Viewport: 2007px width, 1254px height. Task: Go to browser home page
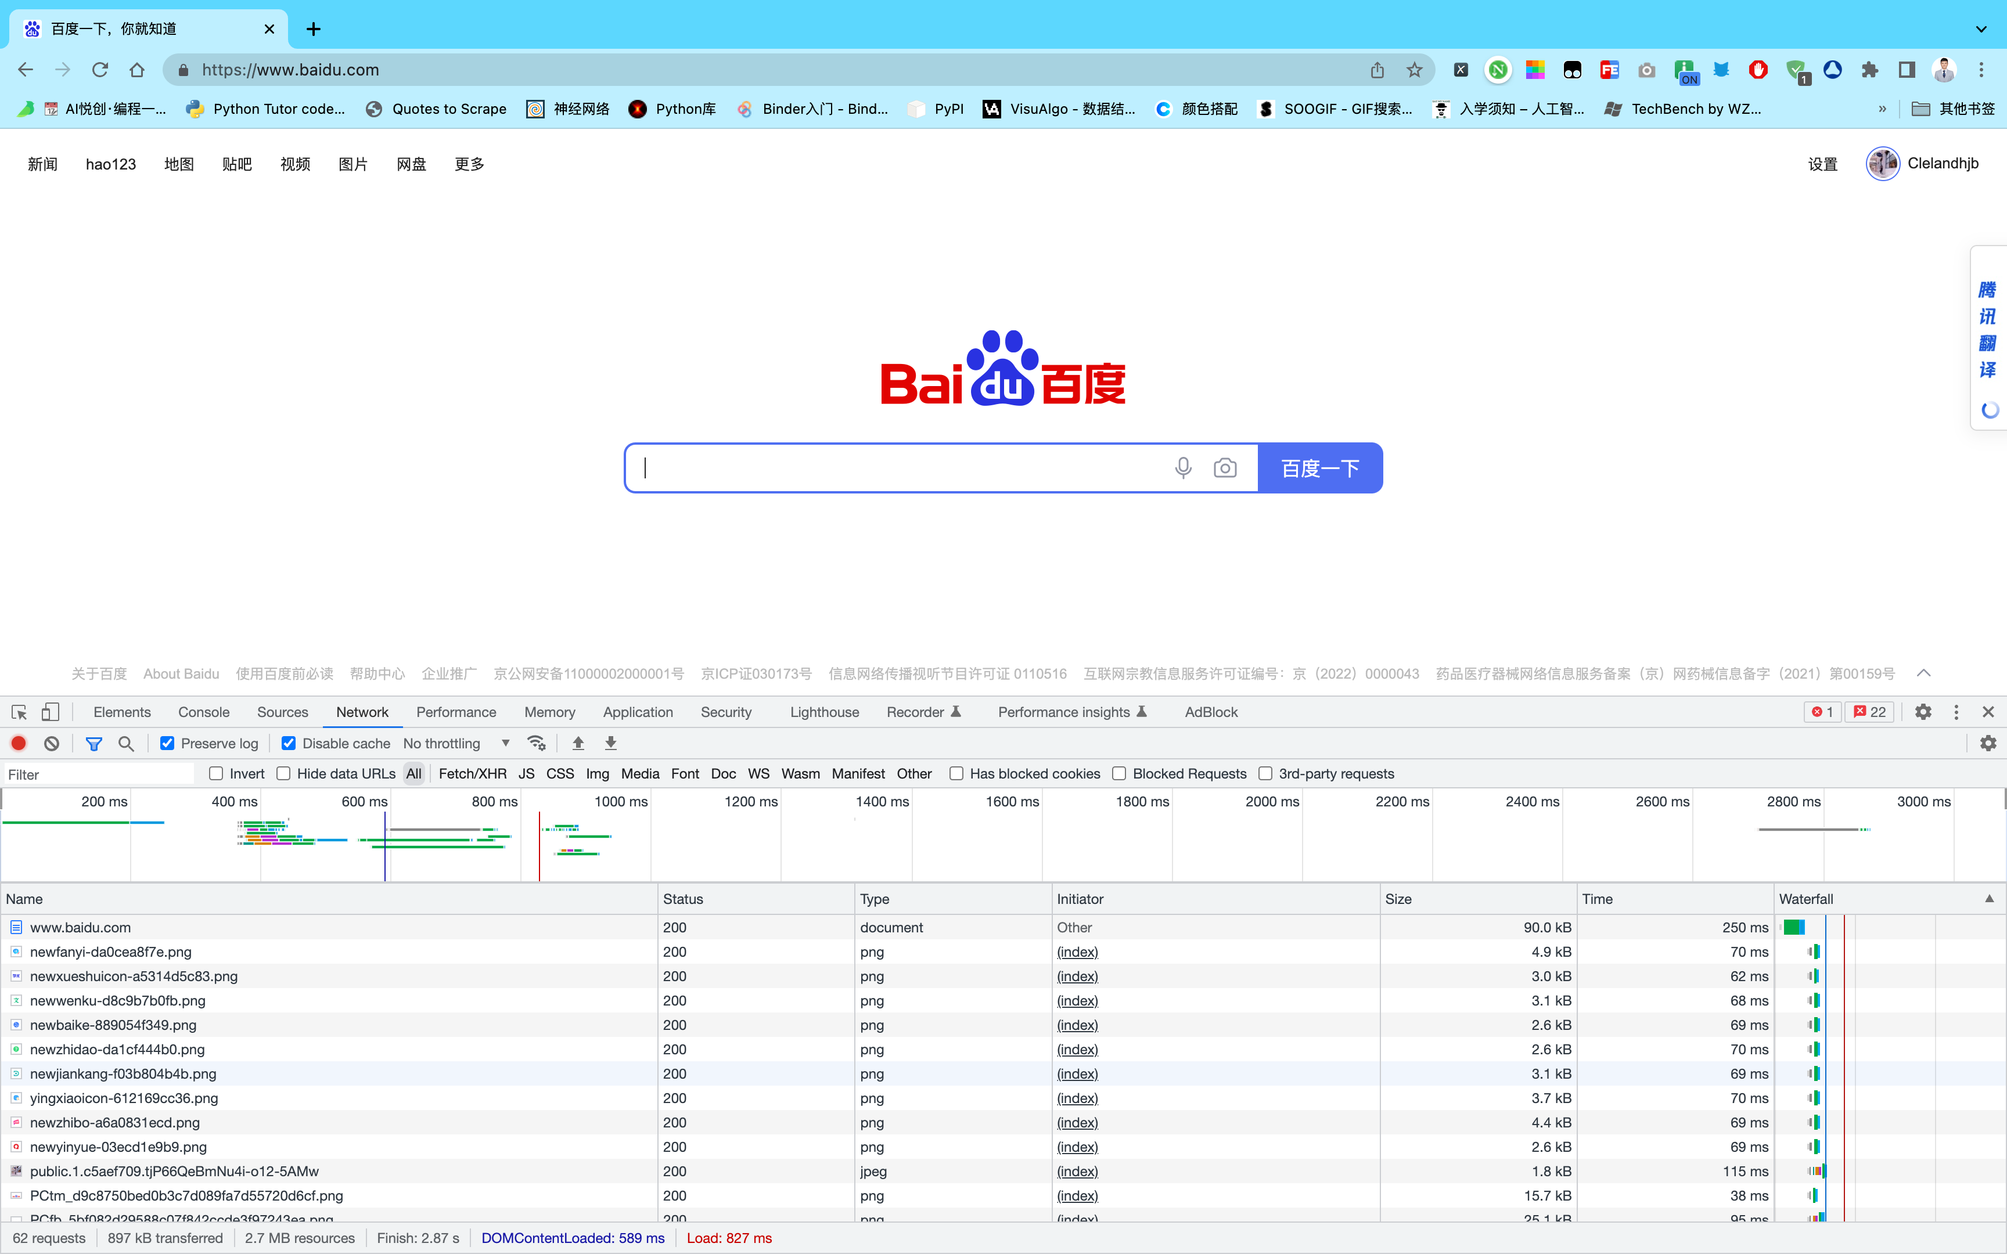click(137, 70)
